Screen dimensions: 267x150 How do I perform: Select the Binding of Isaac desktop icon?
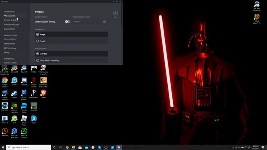click(x=43, y=70)
